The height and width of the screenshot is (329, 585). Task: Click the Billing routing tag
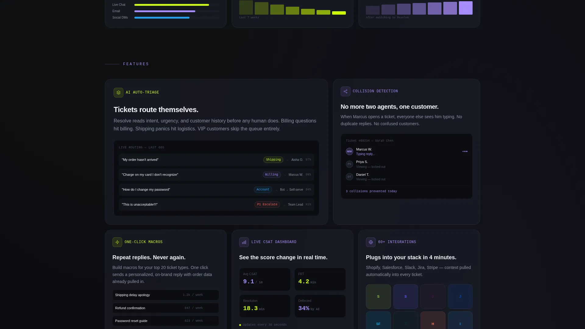[271, 175]
